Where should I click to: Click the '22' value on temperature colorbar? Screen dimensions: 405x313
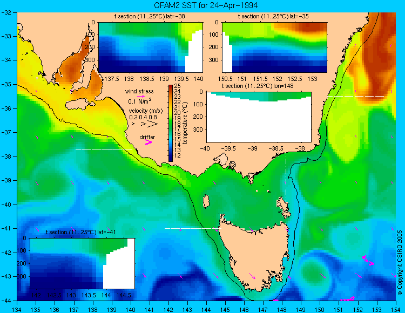click(178, 102)
